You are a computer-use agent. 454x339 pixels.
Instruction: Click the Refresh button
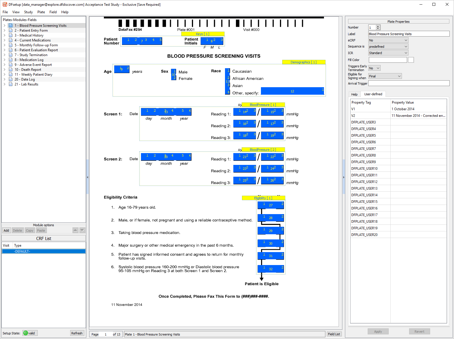coord(77,333)
